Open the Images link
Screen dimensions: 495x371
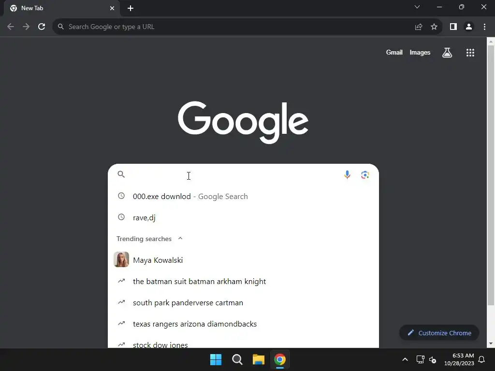point(420,52)
